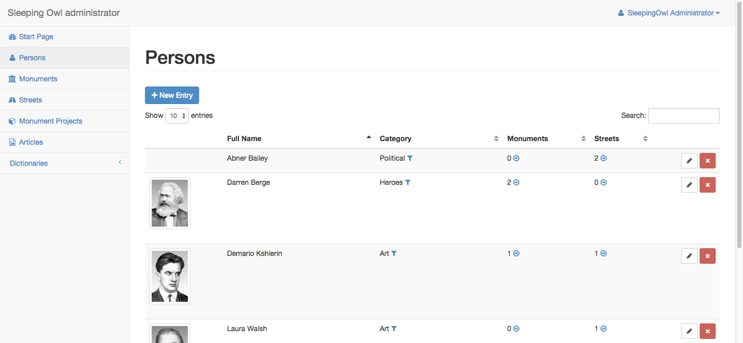This screenshot has width=743, height=343.
Task: Click the name Abner Bailey
Action: [x=247, y=158]
